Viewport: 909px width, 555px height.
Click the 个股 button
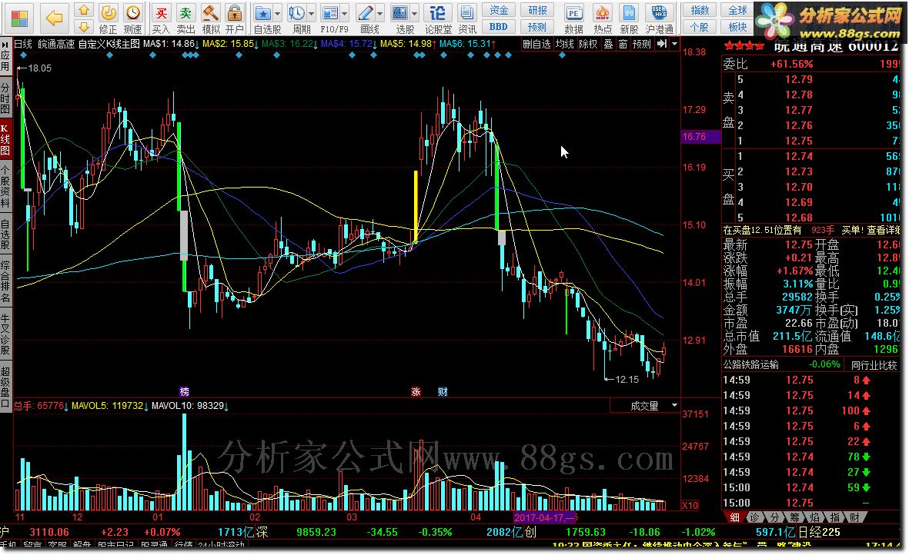pos(700,27)
